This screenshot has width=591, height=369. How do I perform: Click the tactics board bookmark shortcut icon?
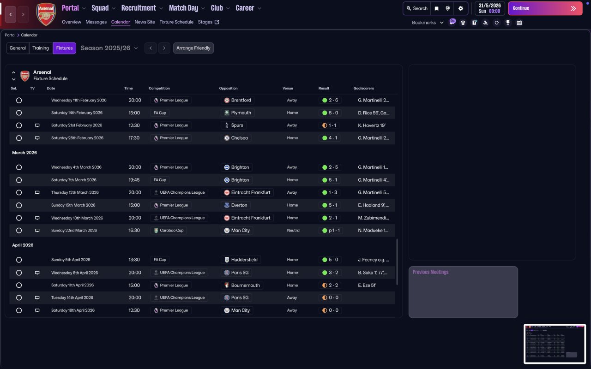pyautogui.click(x=474, y=23)
